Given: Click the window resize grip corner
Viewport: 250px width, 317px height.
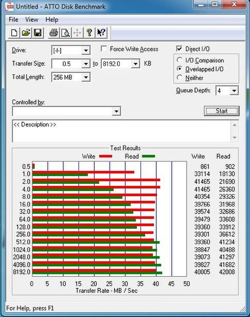Looking at the screenshot, I should tap(242, 309).
